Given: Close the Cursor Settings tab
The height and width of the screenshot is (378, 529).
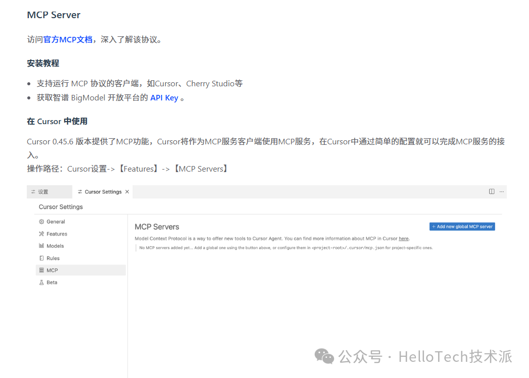Looking at the screenshot, I should (x=128, y=192).
